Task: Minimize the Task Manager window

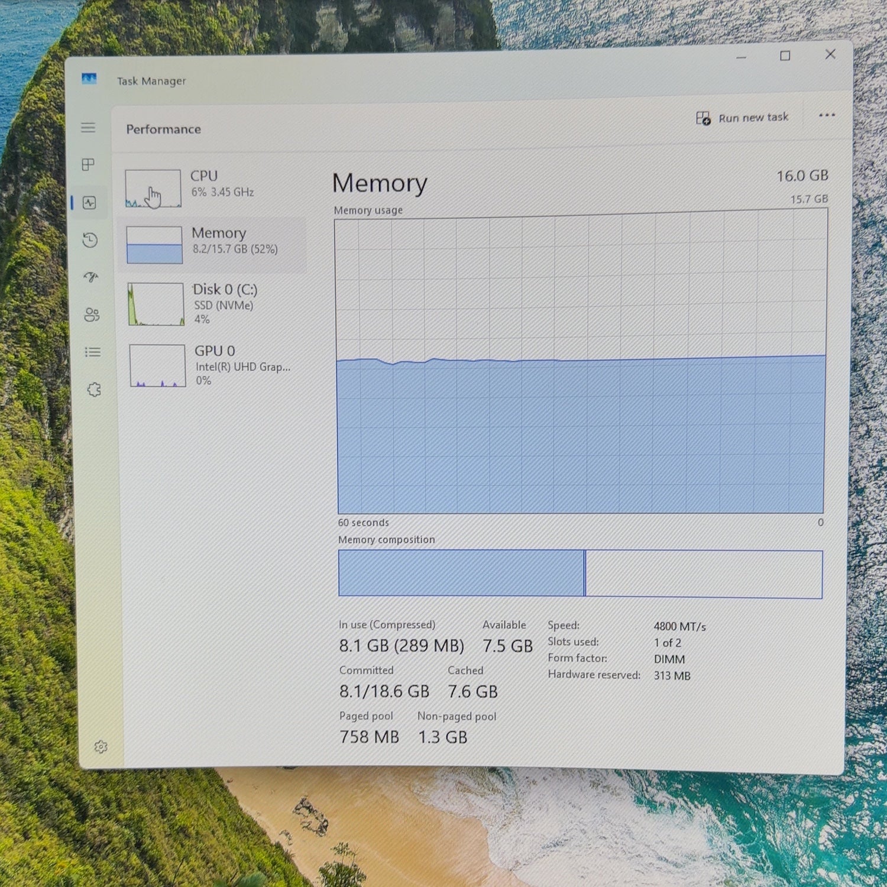Action: pos(741,57)
